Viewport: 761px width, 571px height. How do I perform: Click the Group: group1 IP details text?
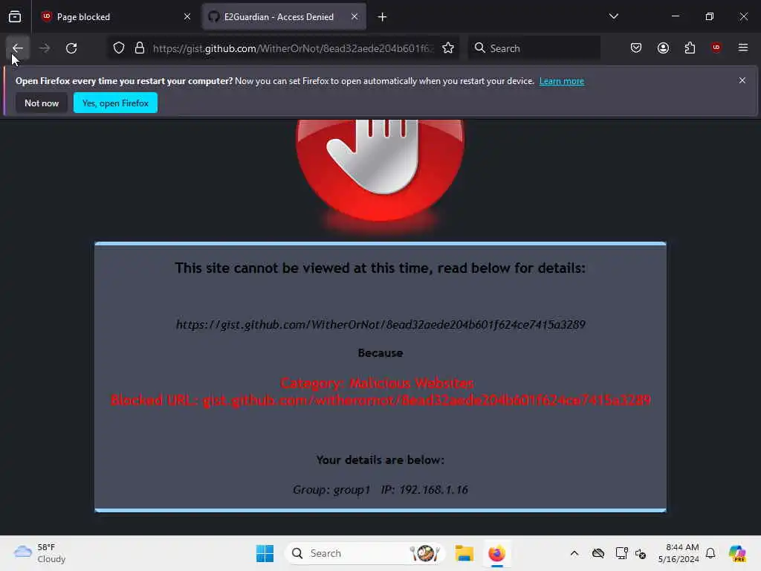(380, 489)
